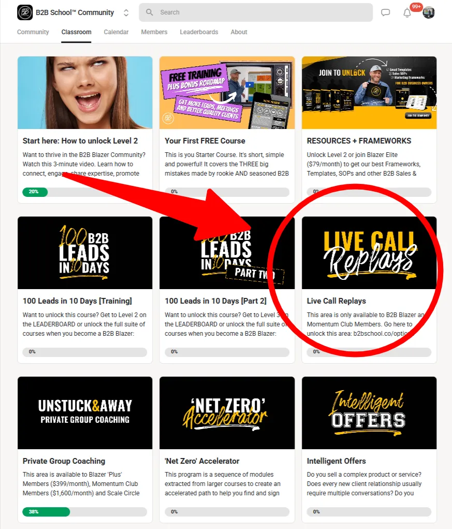
Task: Click the 'Intelligent Offers' title
Action: pos(337,461)
